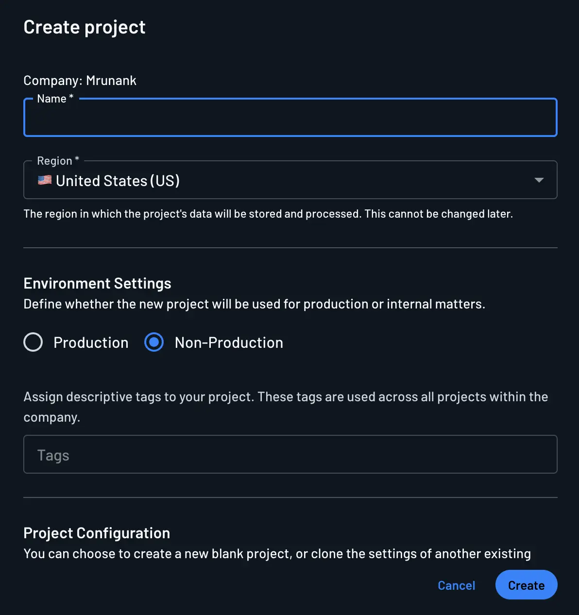Click the Tags placeholder text
The height and width of the screenshot is (615, 579).
[x=53, y=455]
